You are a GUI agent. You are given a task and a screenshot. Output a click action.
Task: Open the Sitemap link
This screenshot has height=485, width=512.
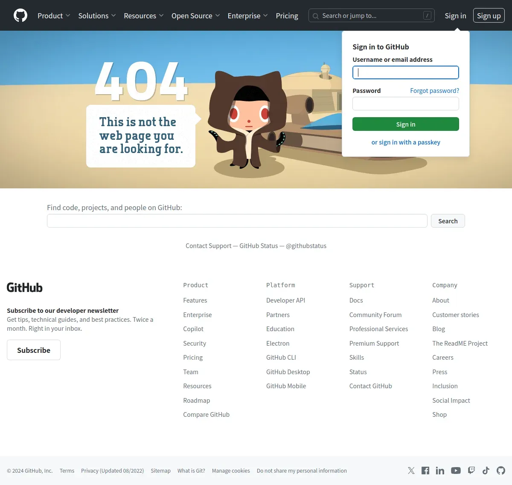(160, 471)
